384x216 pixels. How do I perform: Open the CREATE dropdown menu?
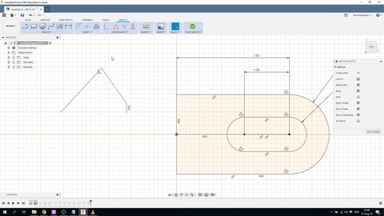46,32
